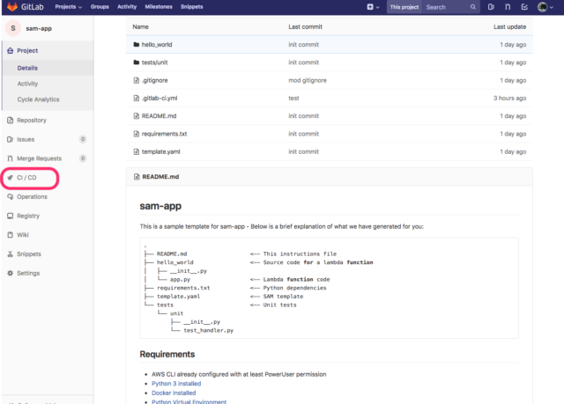Screen dimensions: 564x404
Task: Open the Projects dropdown menu
Action: point(68,7)
